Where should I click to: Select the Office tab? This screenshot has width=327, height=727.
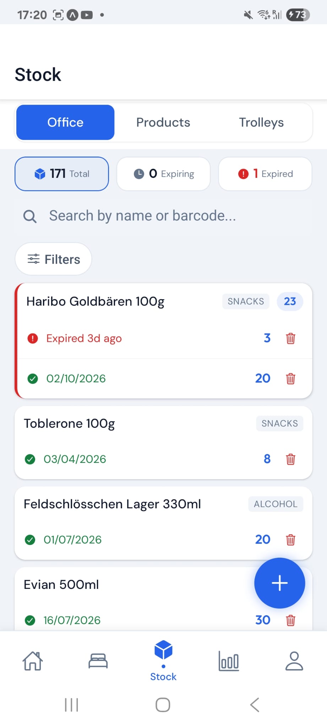65,122
